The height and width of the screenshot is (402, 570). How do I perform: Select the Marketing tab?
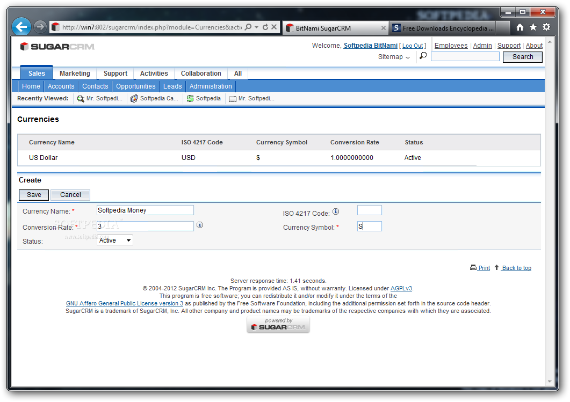coord(75,73)
